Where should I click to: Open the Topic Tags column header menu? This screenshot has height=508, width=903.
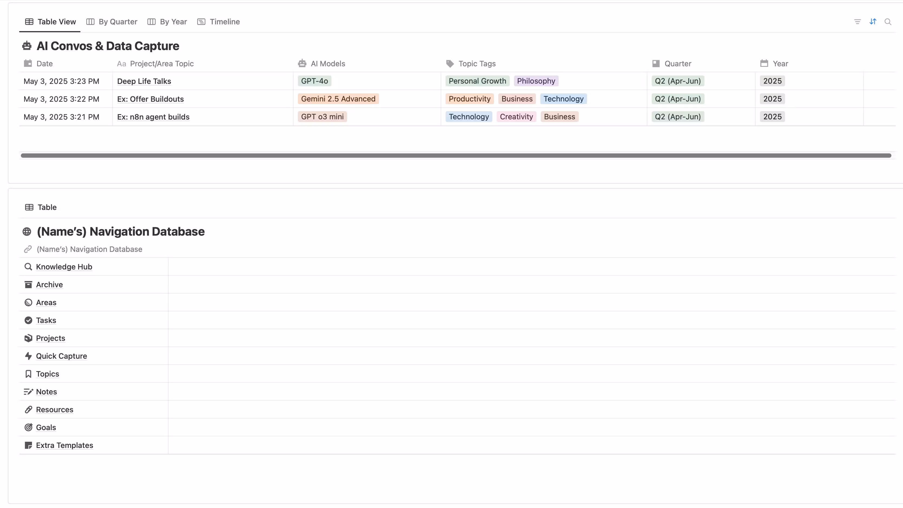tap(476, 64)
